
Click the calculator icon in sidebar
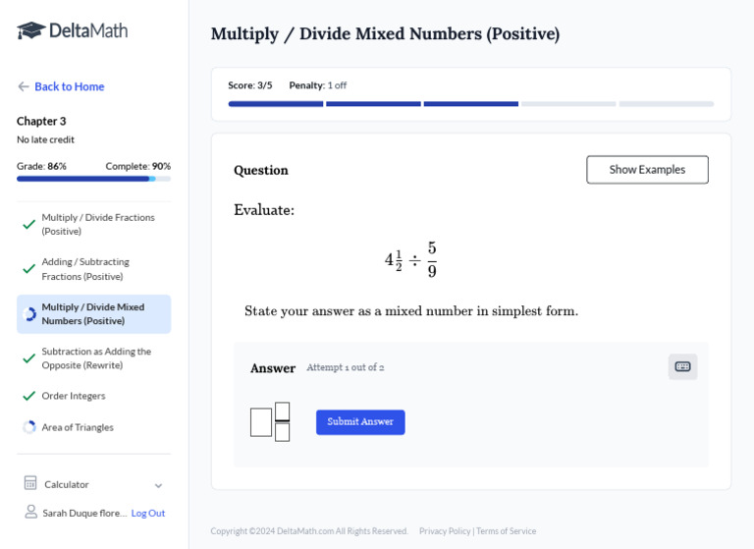click(30, 483)
